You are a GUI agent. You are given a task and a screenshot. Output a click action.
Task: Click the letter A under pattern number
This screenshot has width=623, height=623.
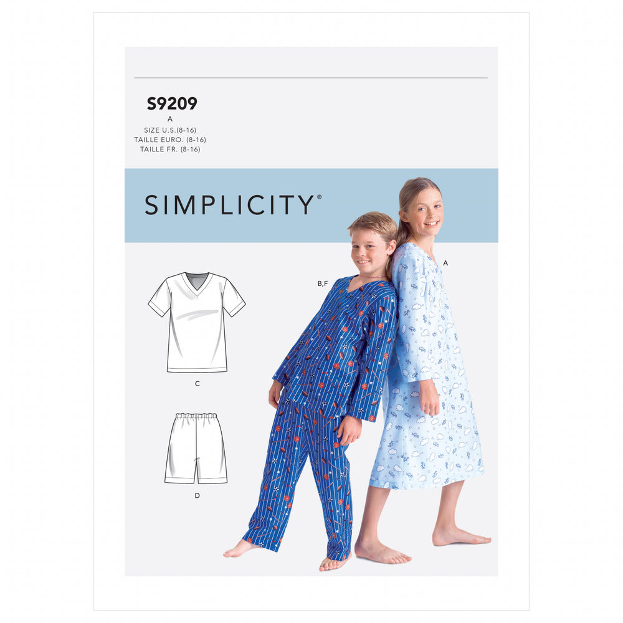(x=170, y=119)
